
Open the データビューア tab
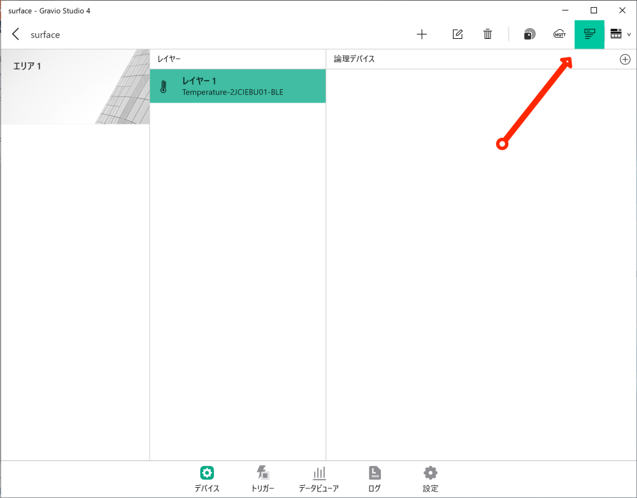[x=318, y=480]
